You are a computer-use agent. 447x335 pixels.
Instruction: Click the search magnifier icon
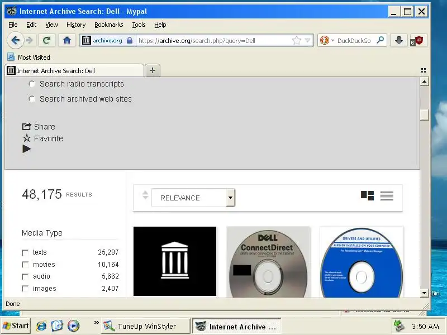point(380,40)
